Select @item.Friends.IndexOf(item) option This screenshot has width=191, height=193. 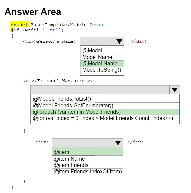coord(88,171)
